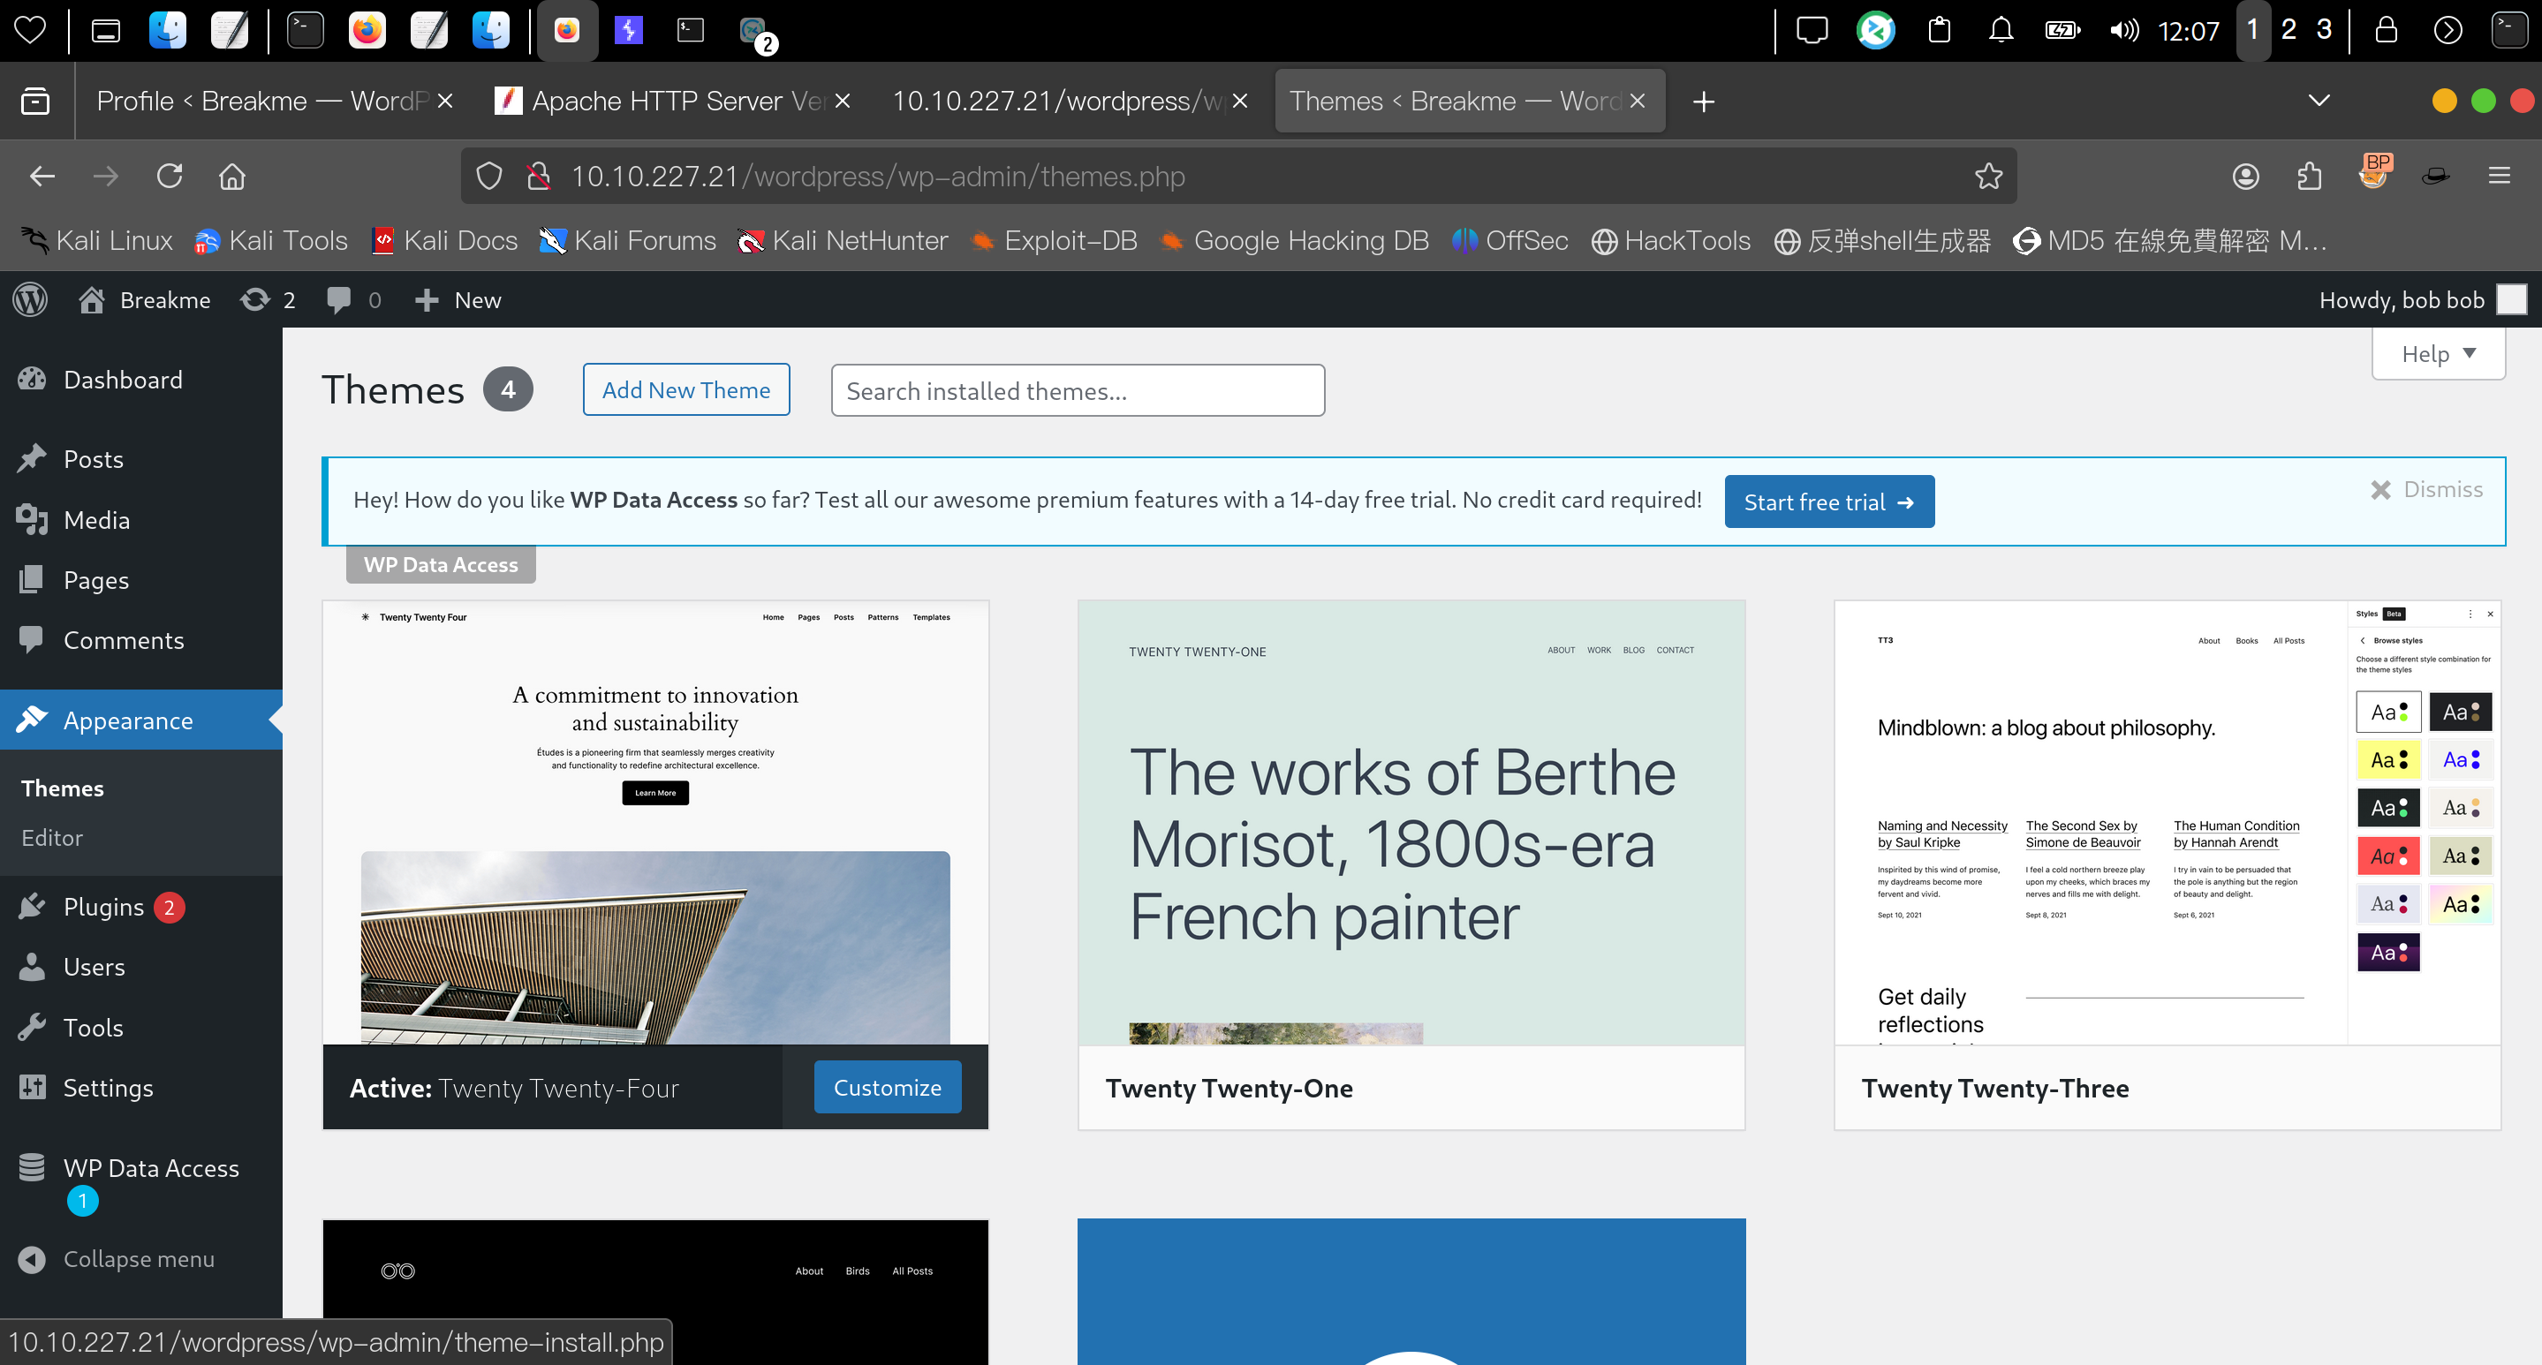Click address bar URL field
The image size is (2542, 1365).
(1238, 177)
